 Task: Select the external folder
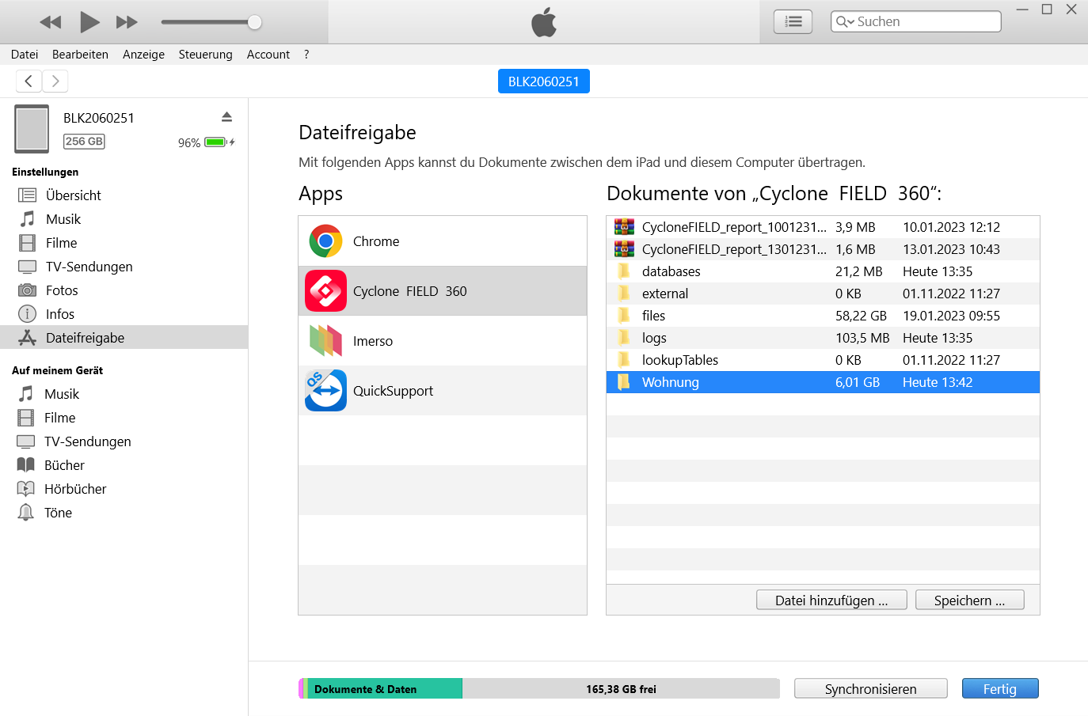(x=823, y=294)
